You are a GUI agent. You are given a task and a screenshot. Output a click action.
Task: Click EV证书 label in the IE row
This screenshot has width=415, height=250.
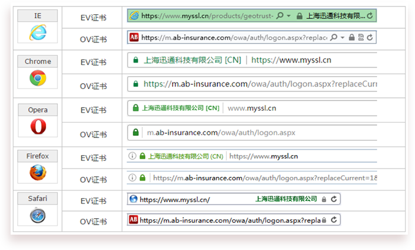tap(93, 18)
